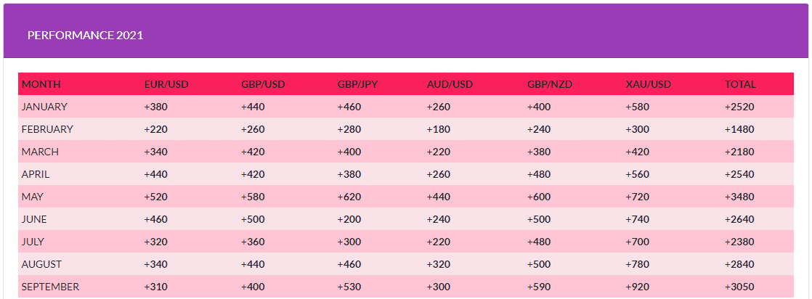Click September's XAU/USD value +920

tap(638, 287)
